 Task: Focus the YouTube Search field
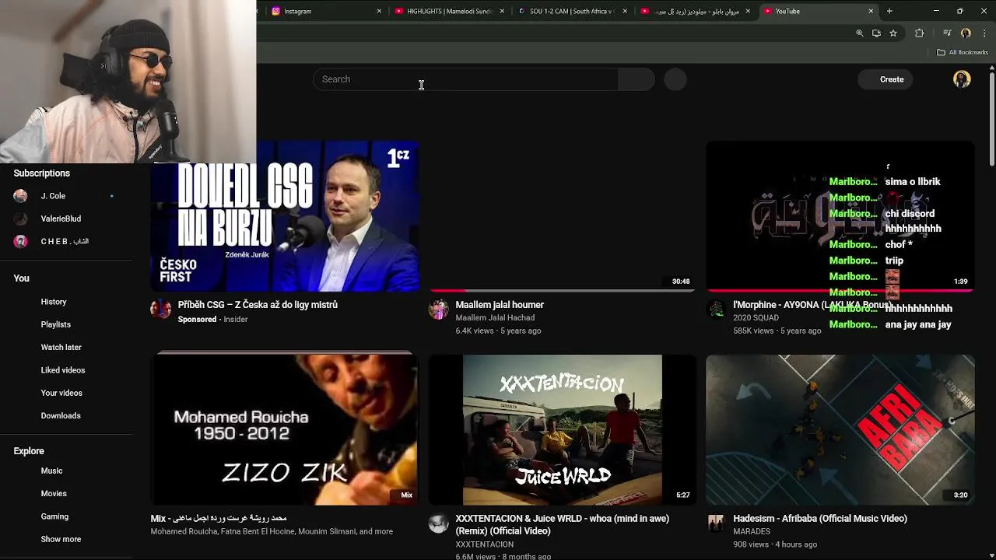click(x=465, y=79)
